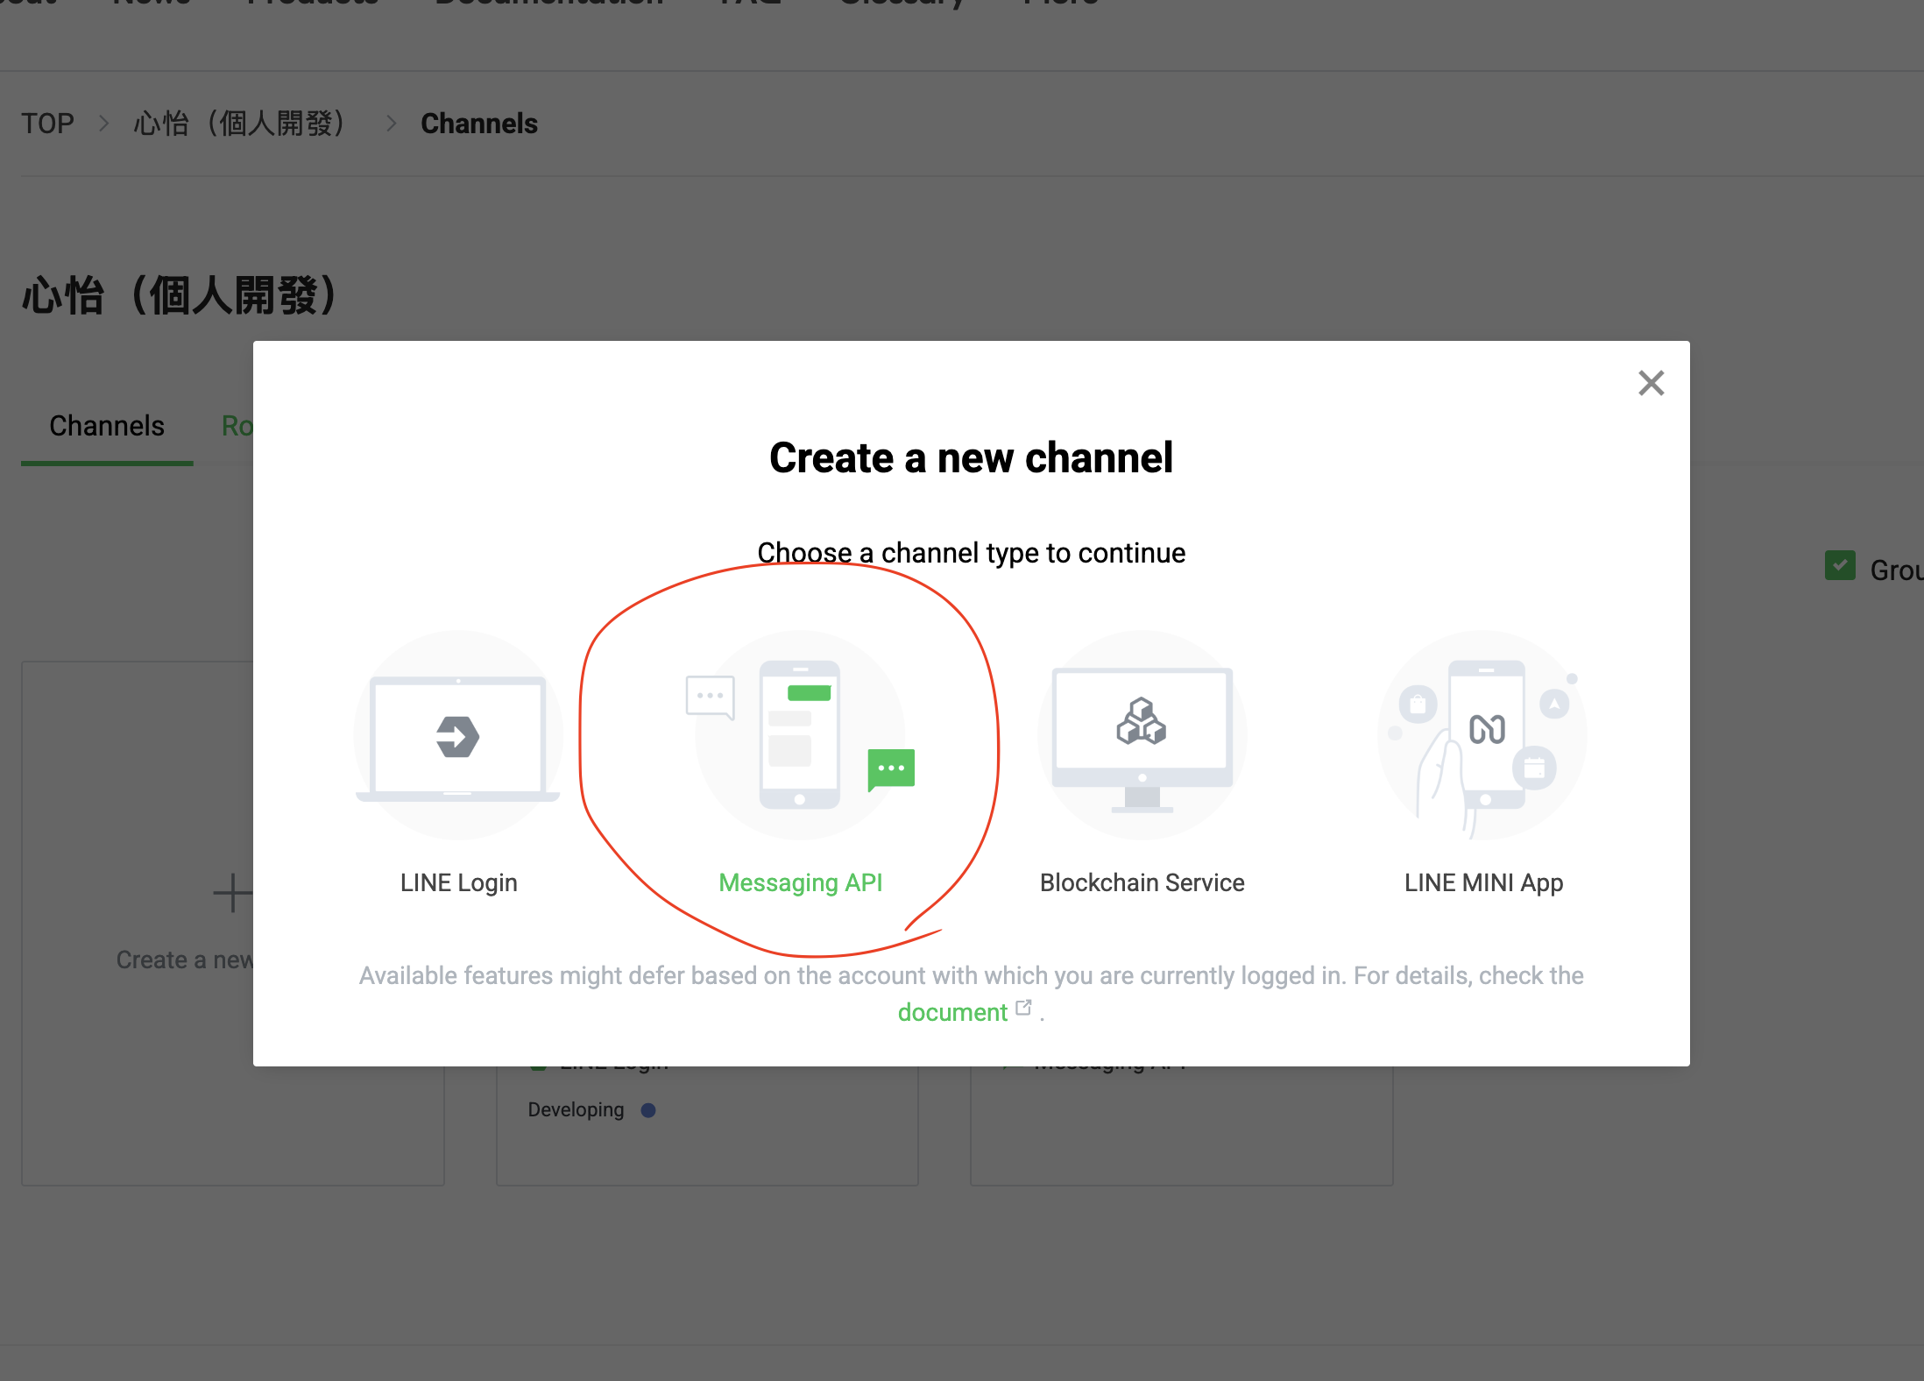Open the document link

[952, 1012]
